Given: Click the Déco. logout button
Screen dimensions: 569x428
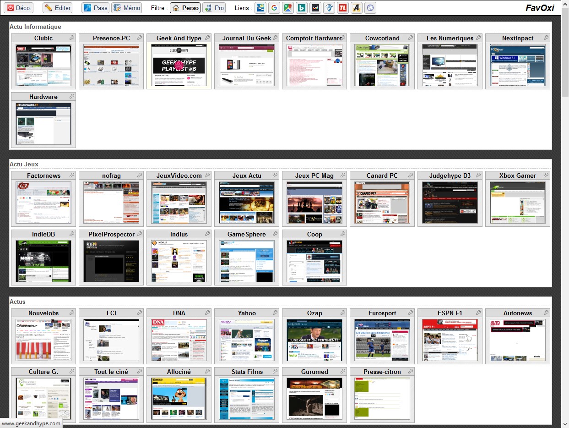Looking at the screenshot, I should 19,8.
